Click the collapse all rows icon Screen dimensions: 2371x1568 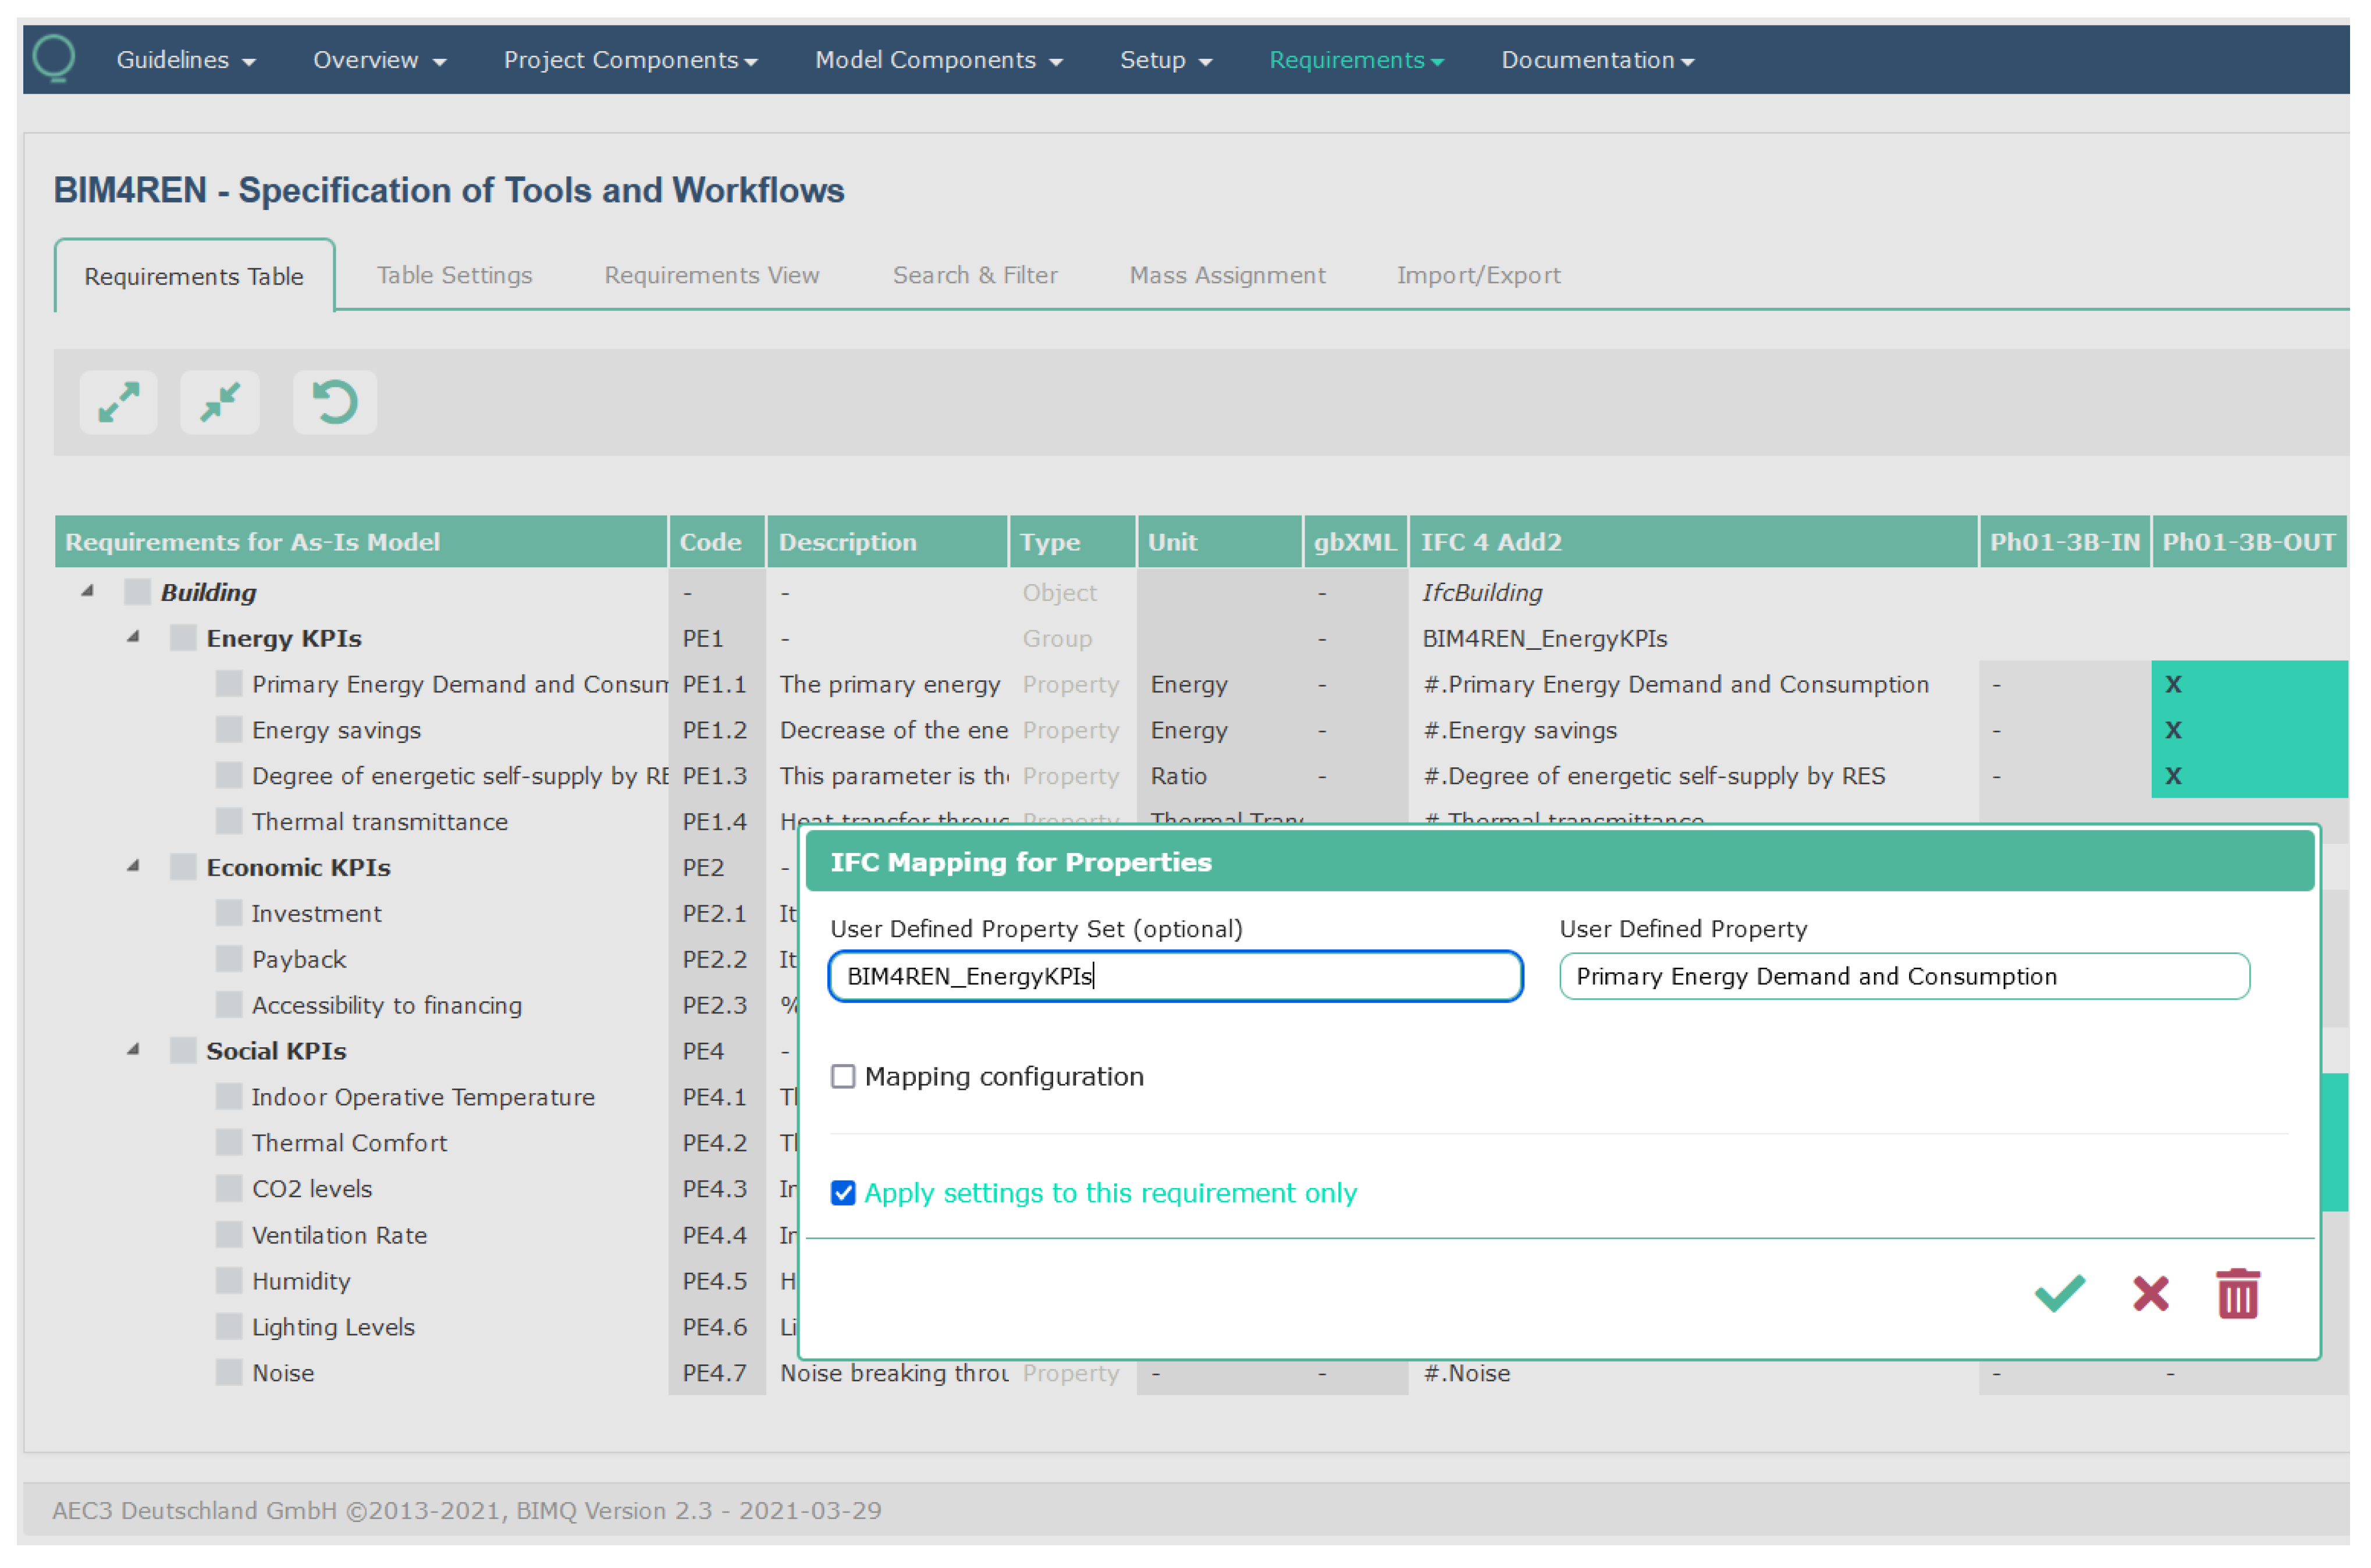point(220,403)
